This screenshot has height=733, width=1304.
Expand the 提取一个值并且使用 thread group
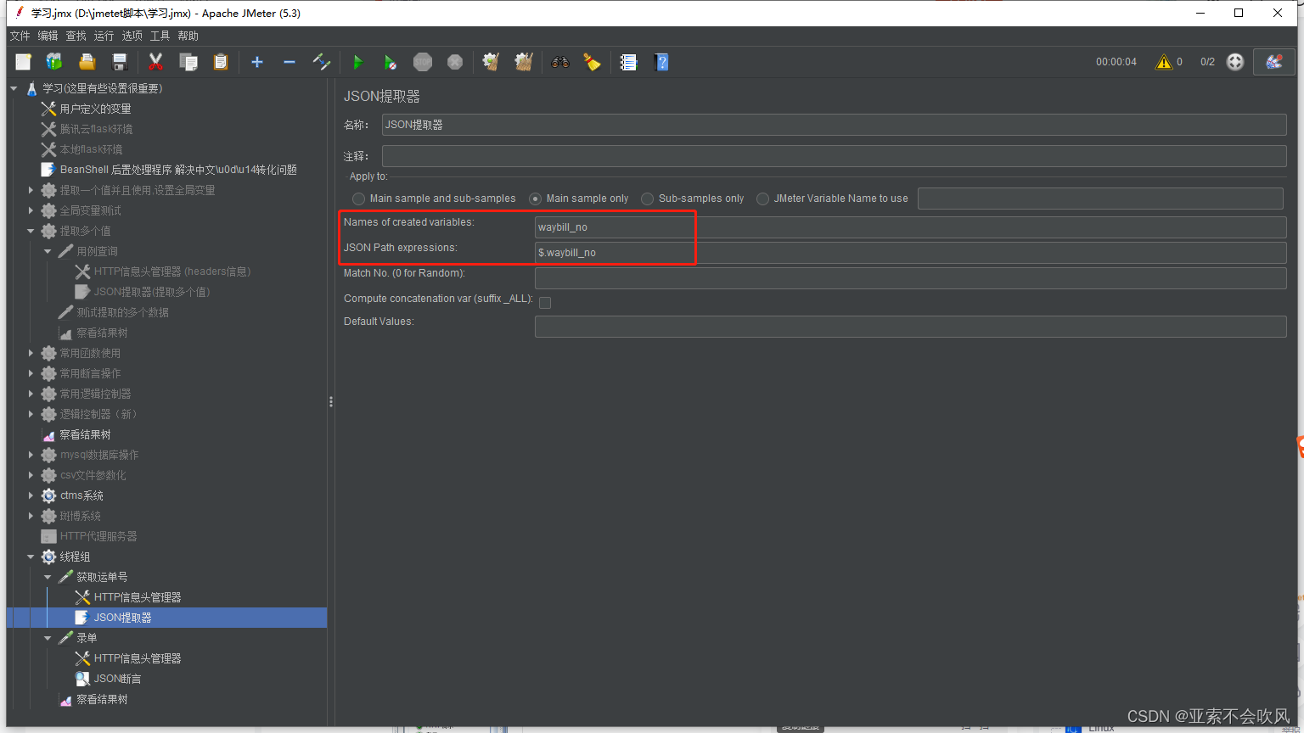click(x=31, y=190)
